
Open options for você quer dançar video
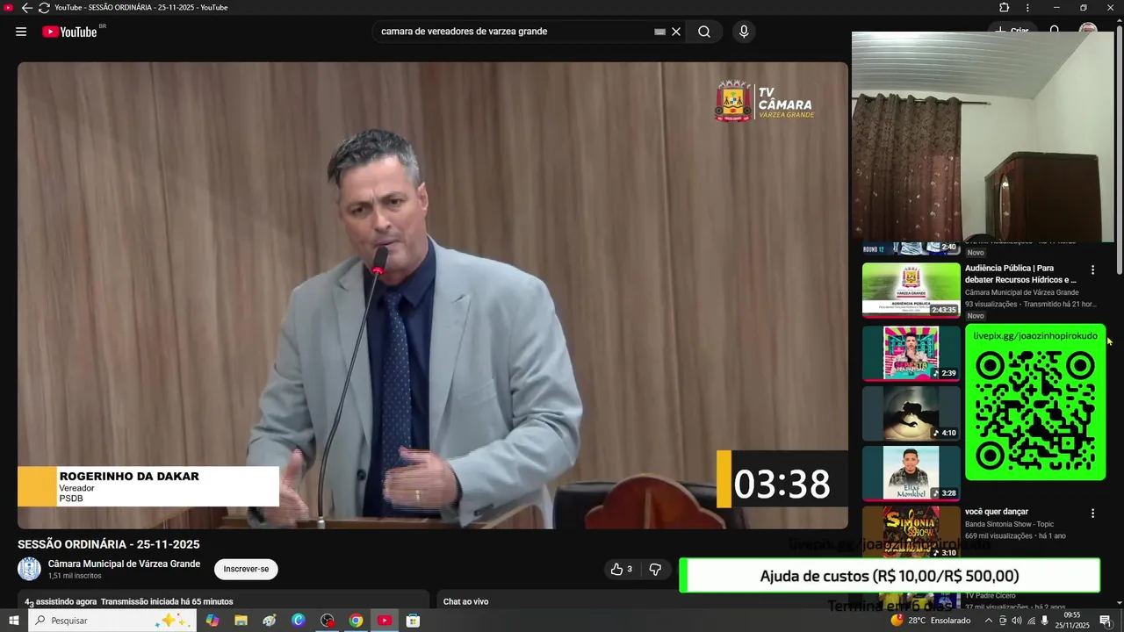(1093, 513)
